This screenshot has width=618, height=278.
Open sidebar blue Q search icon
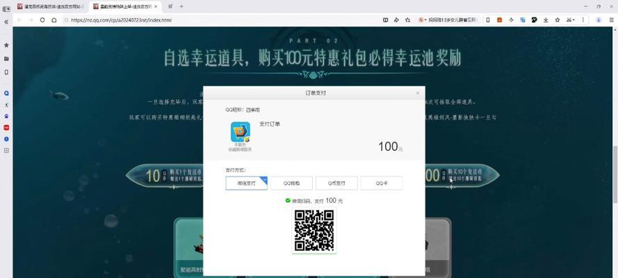(6, 93)
